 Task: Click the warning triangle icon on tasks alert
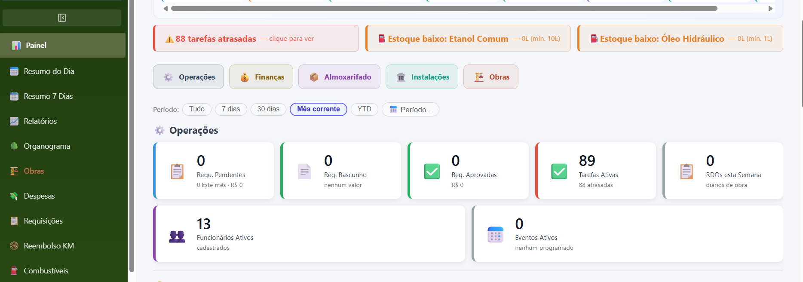(x=170, y=39)
